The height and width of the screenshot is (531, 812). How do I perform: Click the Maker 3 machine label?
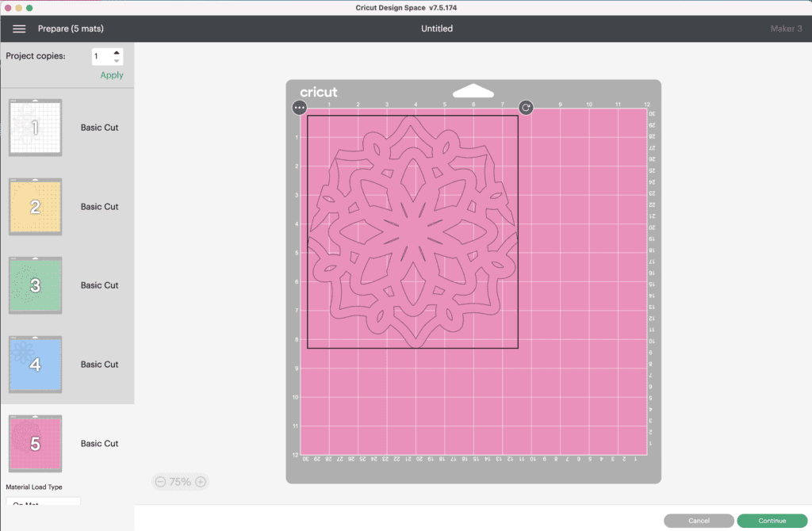[x=786, y=29]
